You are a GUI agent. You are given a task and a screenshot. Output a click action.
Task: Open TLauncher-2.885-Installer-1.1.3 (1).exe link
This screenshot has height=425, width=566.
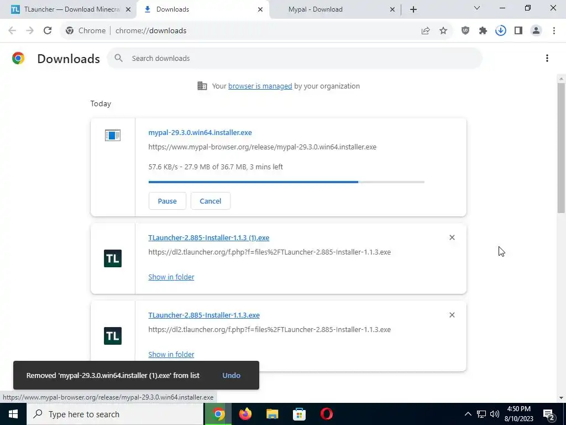pyautogui.click(x=208, y=238)
